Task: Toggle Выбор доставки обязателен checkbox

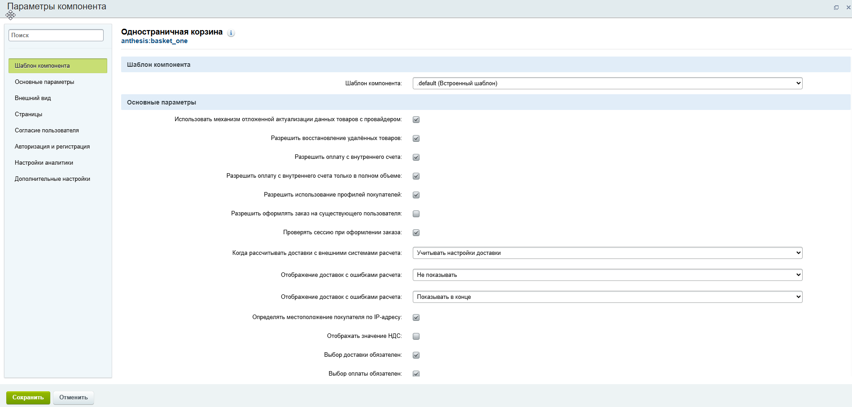Action: coord(416,355)
